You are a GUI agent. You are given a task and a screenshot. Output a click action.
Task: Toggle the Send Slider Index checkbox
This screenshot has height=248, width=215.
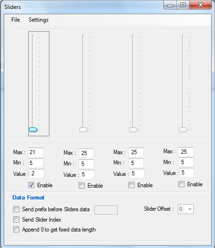coord(16,220)
